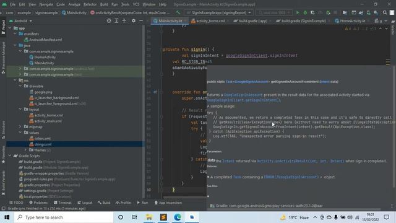Open Microsoft Edge from the taskbar

point(178,217)
